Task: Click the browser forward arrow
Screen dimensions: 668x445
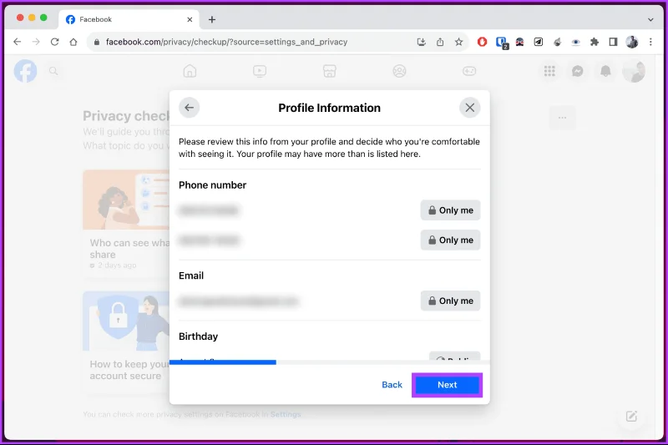Action: point(36,42)
